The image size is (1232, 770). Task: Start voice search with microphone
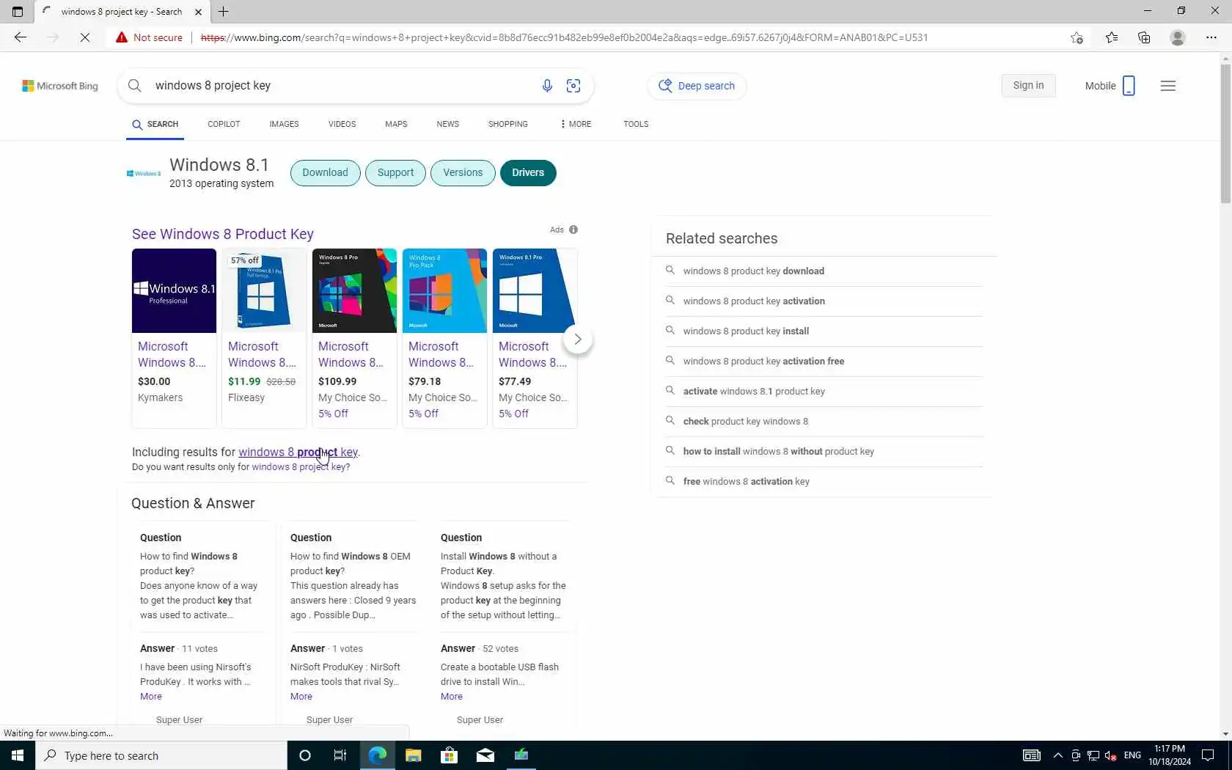(547, 86)
